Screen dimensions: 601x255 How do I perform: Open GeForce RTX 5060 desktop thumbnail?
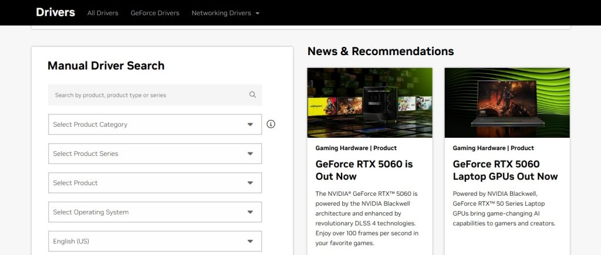(x=370, y=103)
